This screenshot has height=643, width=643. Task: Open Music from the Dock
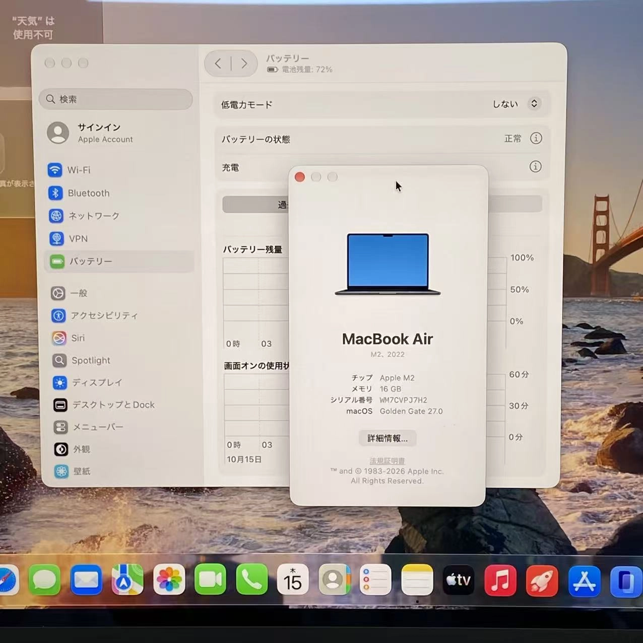(x=500, y=580)
